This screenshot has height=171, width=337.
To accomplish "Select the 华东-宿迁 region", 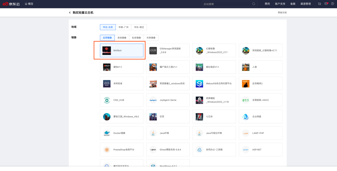I will (139, 27).
